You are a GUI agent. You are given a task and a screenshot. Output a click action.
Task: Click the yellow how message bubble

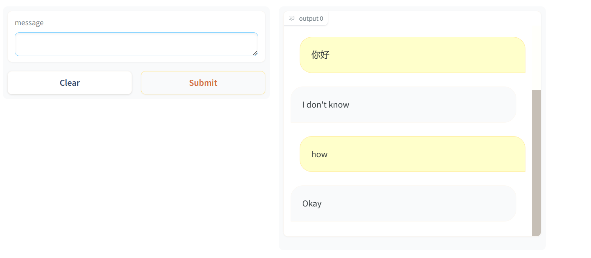click(412, 154)
